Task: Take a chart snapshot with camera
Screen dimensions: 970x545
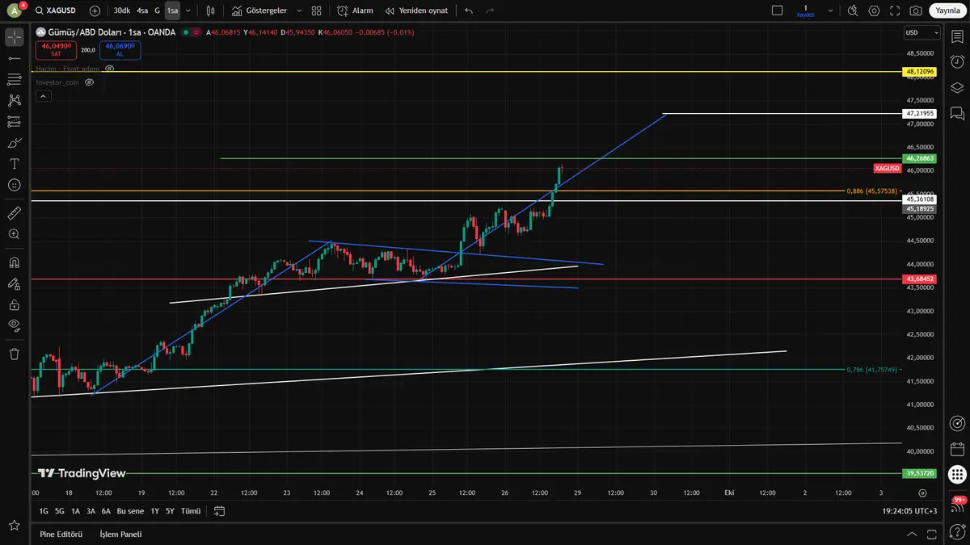Action: [x=916, y=10]
